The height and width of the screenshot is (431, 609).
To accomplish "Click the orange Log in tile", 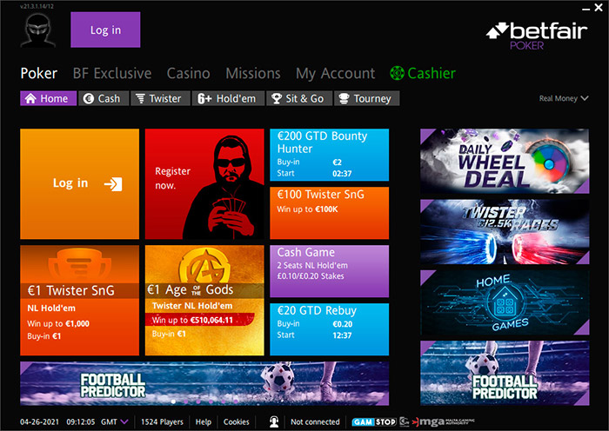I will pos(79,184).
